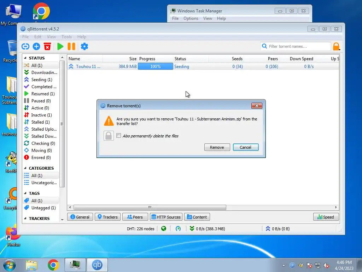Click the red trash Remove torrent icon
The image size is (362, 272).
pos(47,46)
